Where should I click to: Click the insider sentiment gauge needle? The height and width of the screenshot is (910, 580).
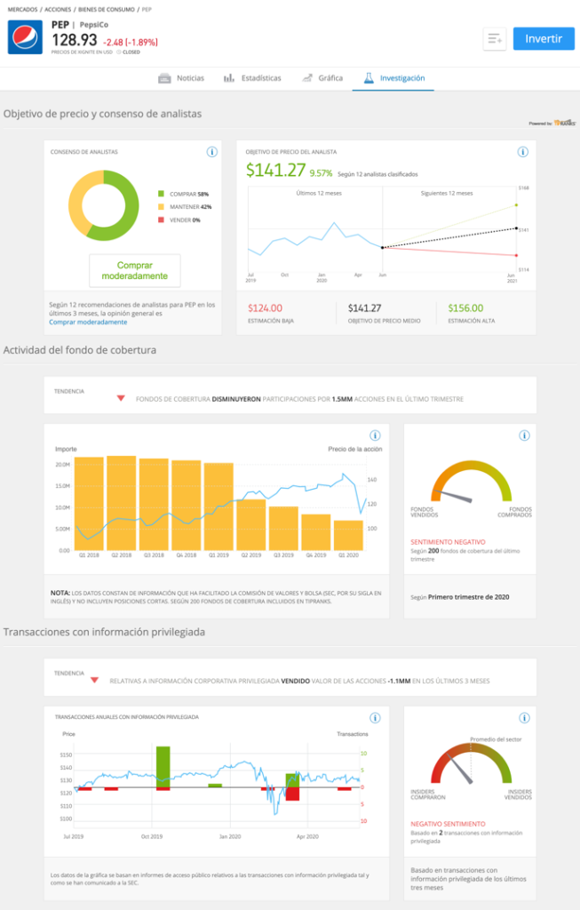point(461,770)
